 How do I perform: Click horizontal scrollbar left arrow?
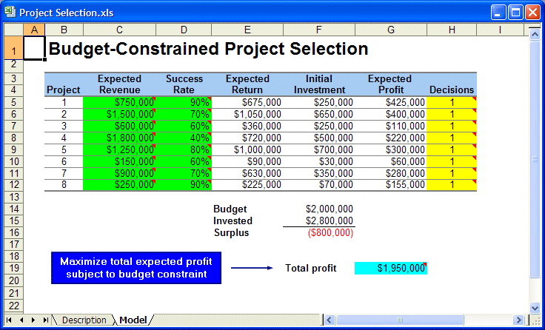[330, 320]
